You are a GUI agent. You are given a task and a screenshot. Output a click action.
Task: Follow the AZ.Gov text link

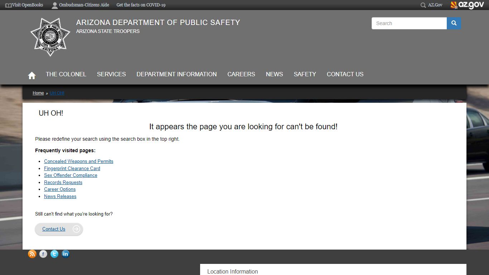(x=435, y=5)
